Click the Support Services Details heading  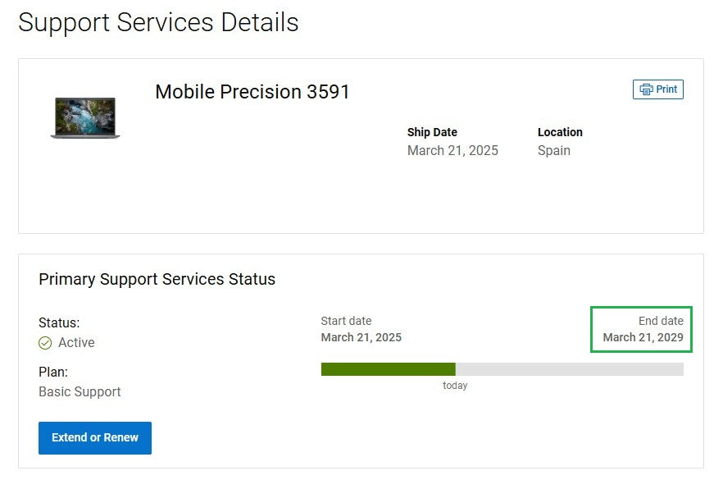pos(159,23)
